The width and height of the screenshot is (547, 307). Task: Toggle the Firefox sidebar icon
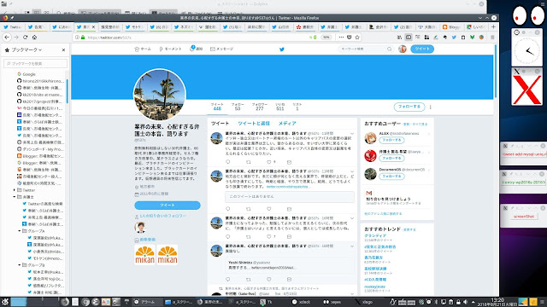tap(409, 38)
